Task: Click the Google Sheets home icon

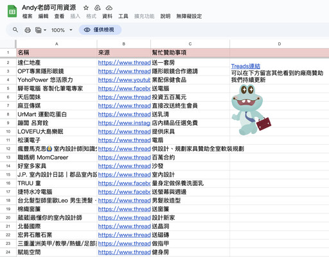Action: (12, 12)
